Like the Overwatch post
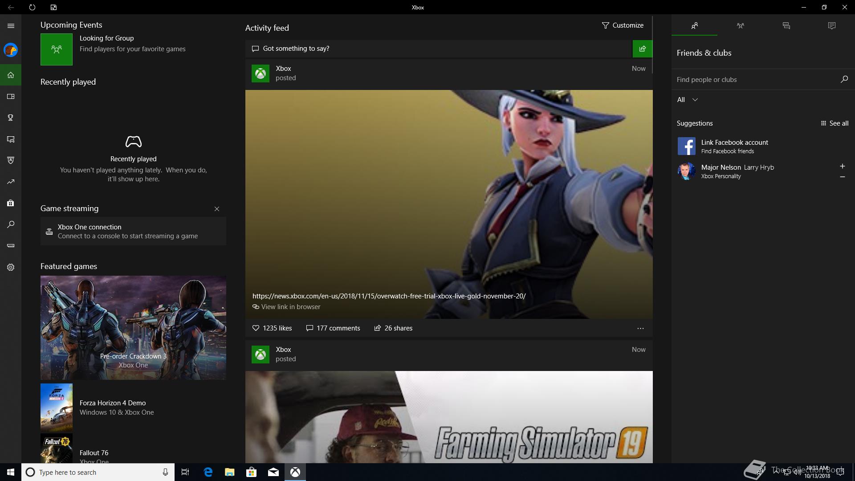Screen dimensions: 855x481 272,328
